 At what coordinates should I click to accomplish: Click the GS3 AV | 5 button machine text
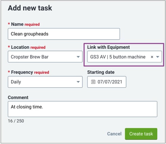click(x=118, y=57)
